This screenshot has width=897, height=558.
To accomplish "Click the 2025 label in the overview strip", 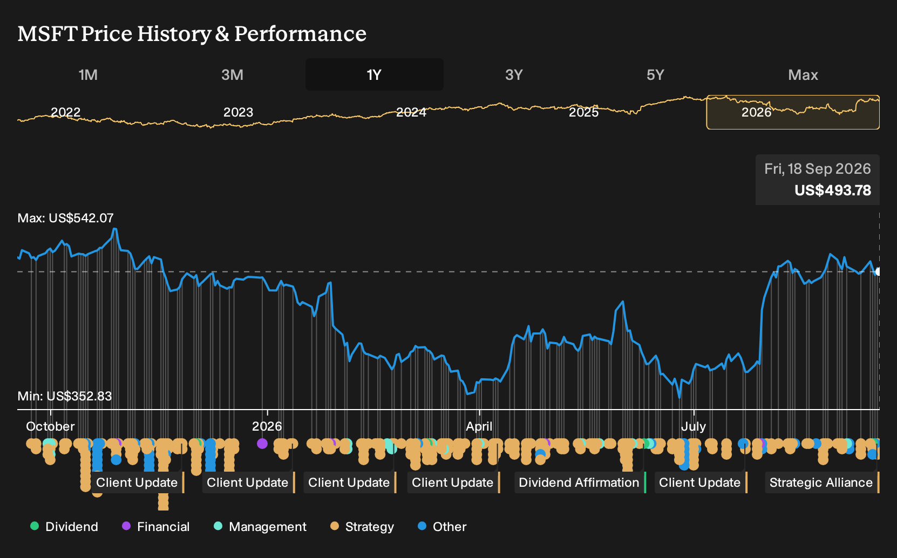I will (584, 112).
